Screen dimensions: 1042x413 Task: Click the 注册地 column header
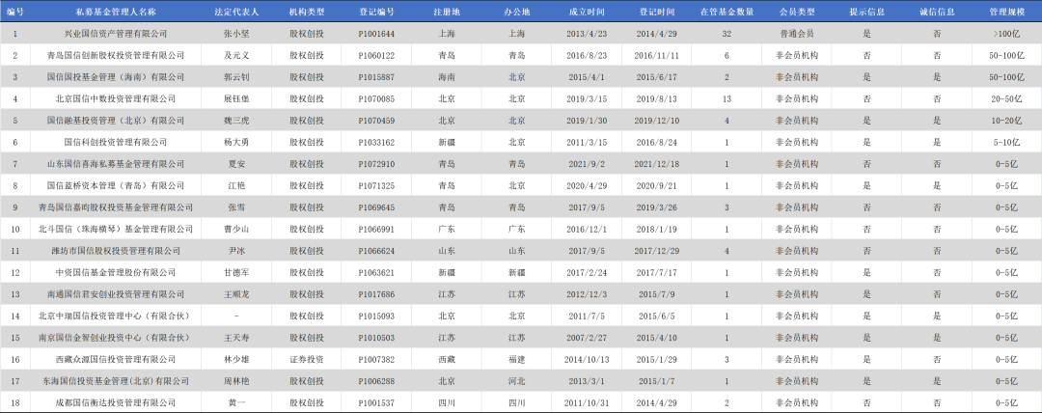pos(447,13)
